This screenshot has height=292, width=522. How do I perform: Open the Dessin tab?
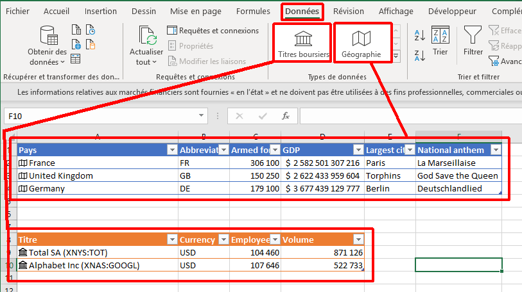tap(143, 12)
